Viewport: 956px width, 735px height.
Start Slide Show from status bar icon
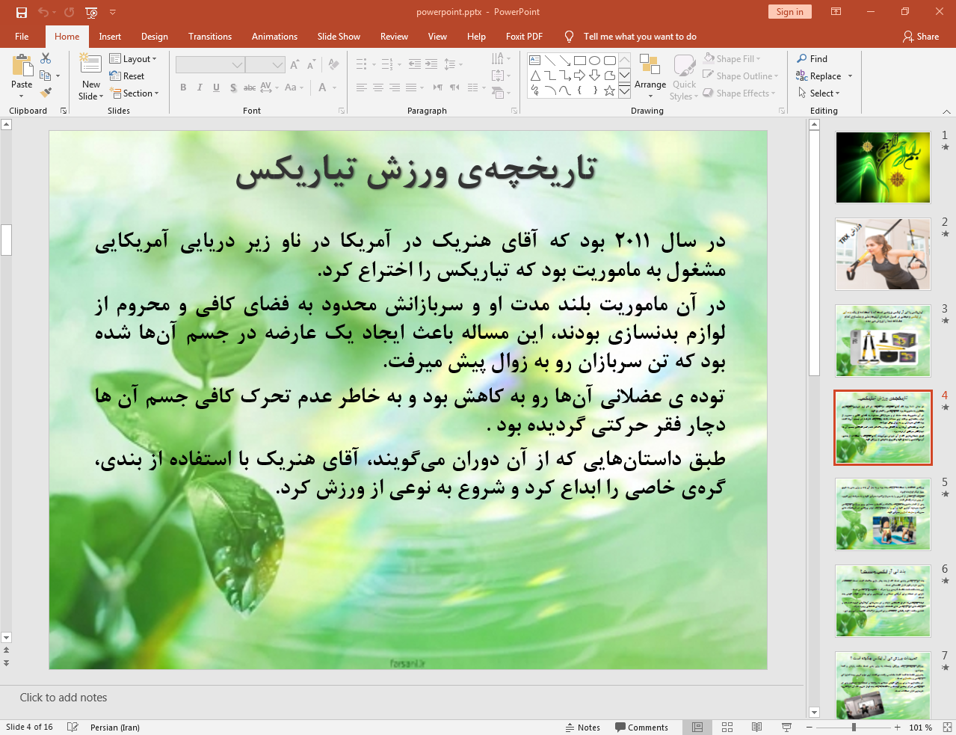pyautogui.click(x=786, y=727)
